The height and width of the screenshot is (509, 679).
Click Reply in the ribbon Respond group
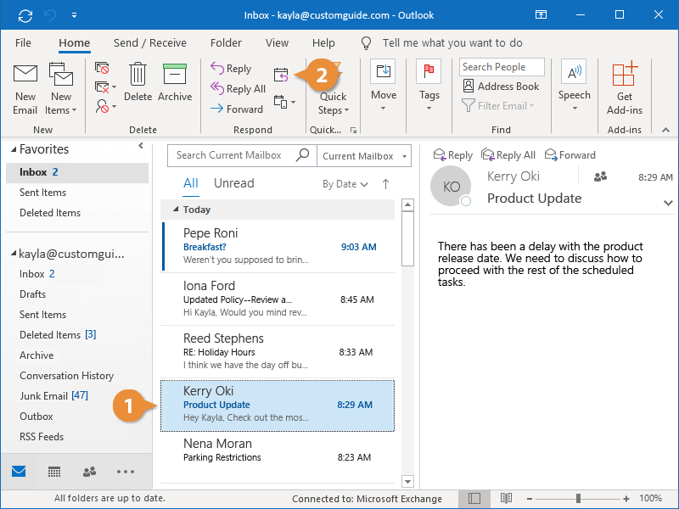pos(231,69)
